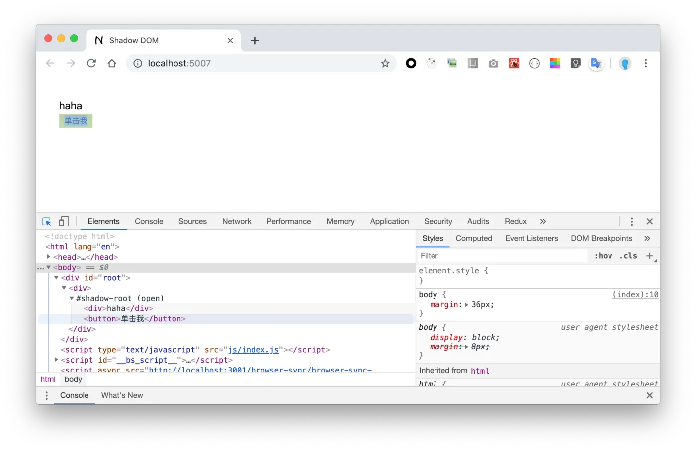
Task: Expand the __bs_script__ script node
Action: click(x=56, y=360)
